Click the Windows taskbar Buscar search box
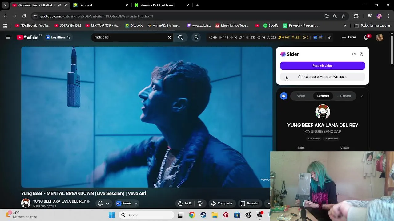Screen dimensions: 394x221 point(147,215)
